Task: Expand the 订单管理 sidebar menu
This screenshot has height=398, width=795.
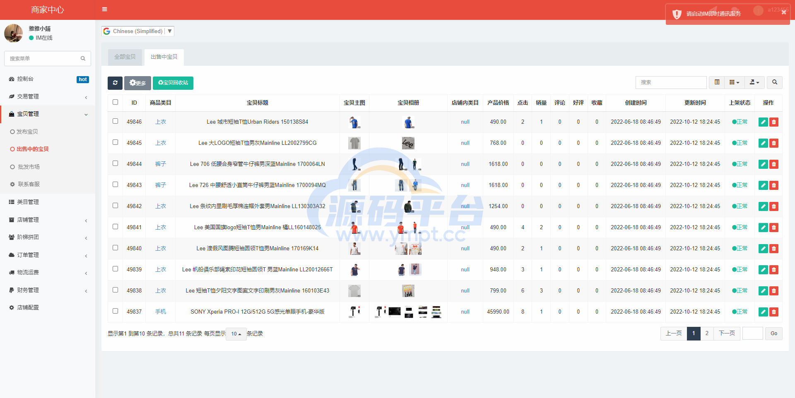Action: pyautogui.click(x=48, y=255)
